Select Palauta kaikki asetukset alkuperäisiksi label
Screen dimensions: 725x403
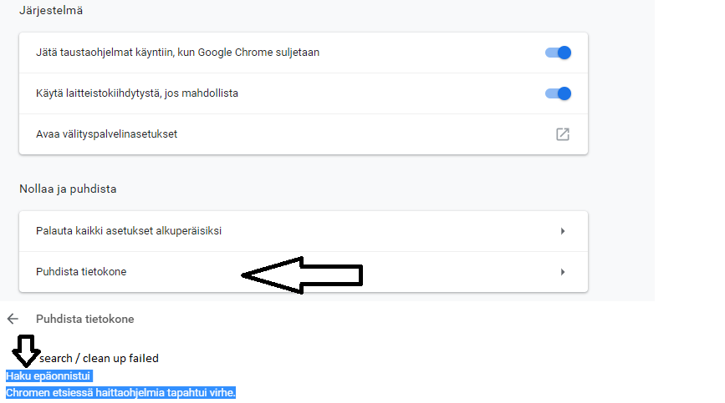(129, 231)
